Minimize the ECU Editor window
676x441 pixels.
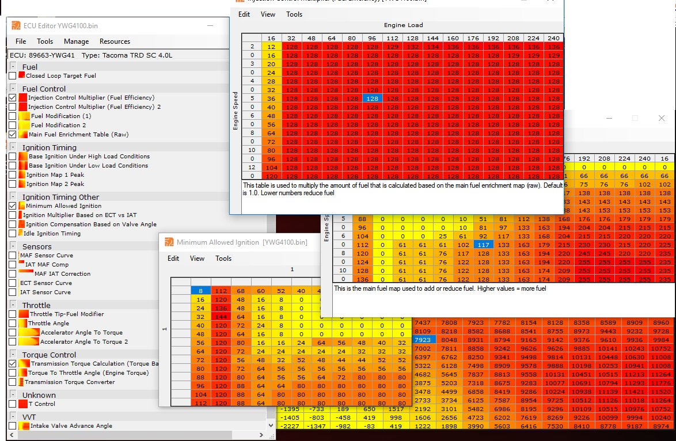(x=210, y=25)
